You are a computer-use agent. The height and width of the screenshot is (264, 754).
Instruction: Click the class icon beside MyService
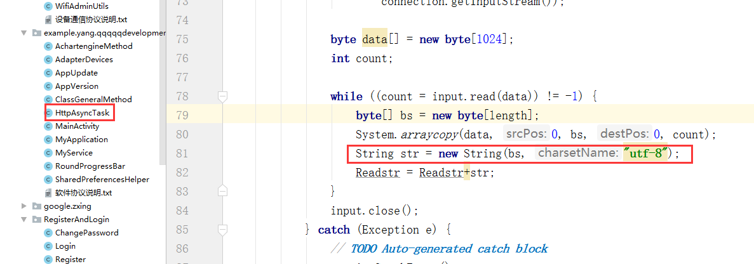[48, 153]
